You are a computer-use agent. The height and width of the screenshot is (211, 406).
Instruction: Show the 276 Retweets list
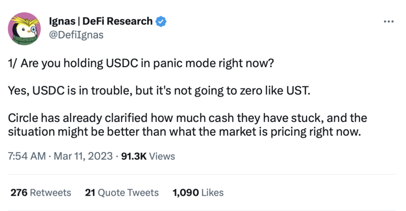(x=41, y=193)
